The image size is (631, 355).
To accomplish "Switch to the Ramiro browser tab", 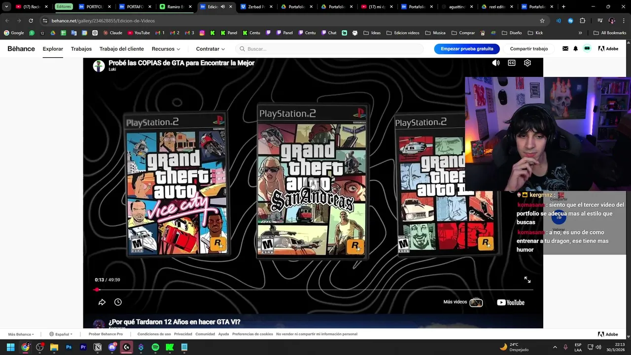I will tap(176, 7).
